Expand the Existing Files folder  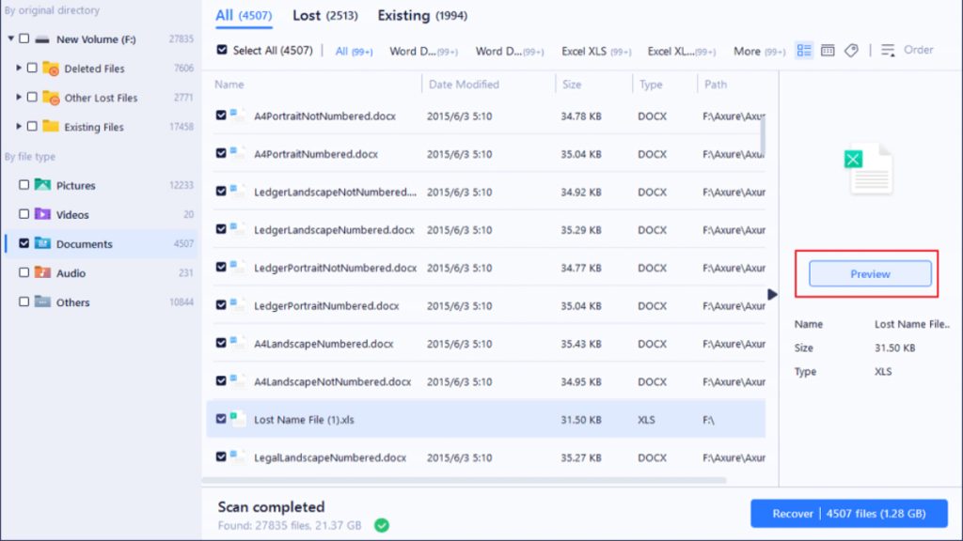(x=19, y=127)
